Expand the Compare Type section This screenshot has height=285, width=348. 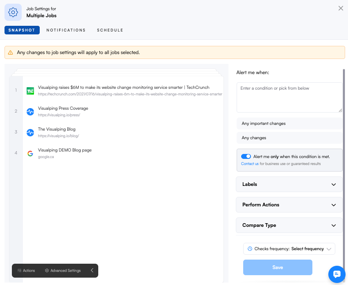point(289,225)
